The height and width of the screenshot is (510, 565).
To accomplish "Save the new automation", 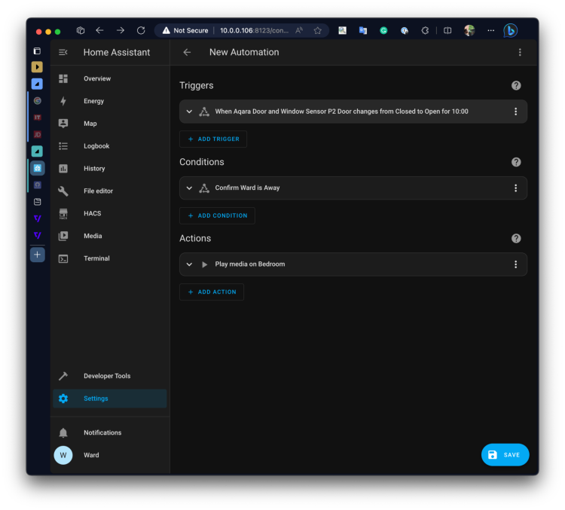I will pos(505,455).
